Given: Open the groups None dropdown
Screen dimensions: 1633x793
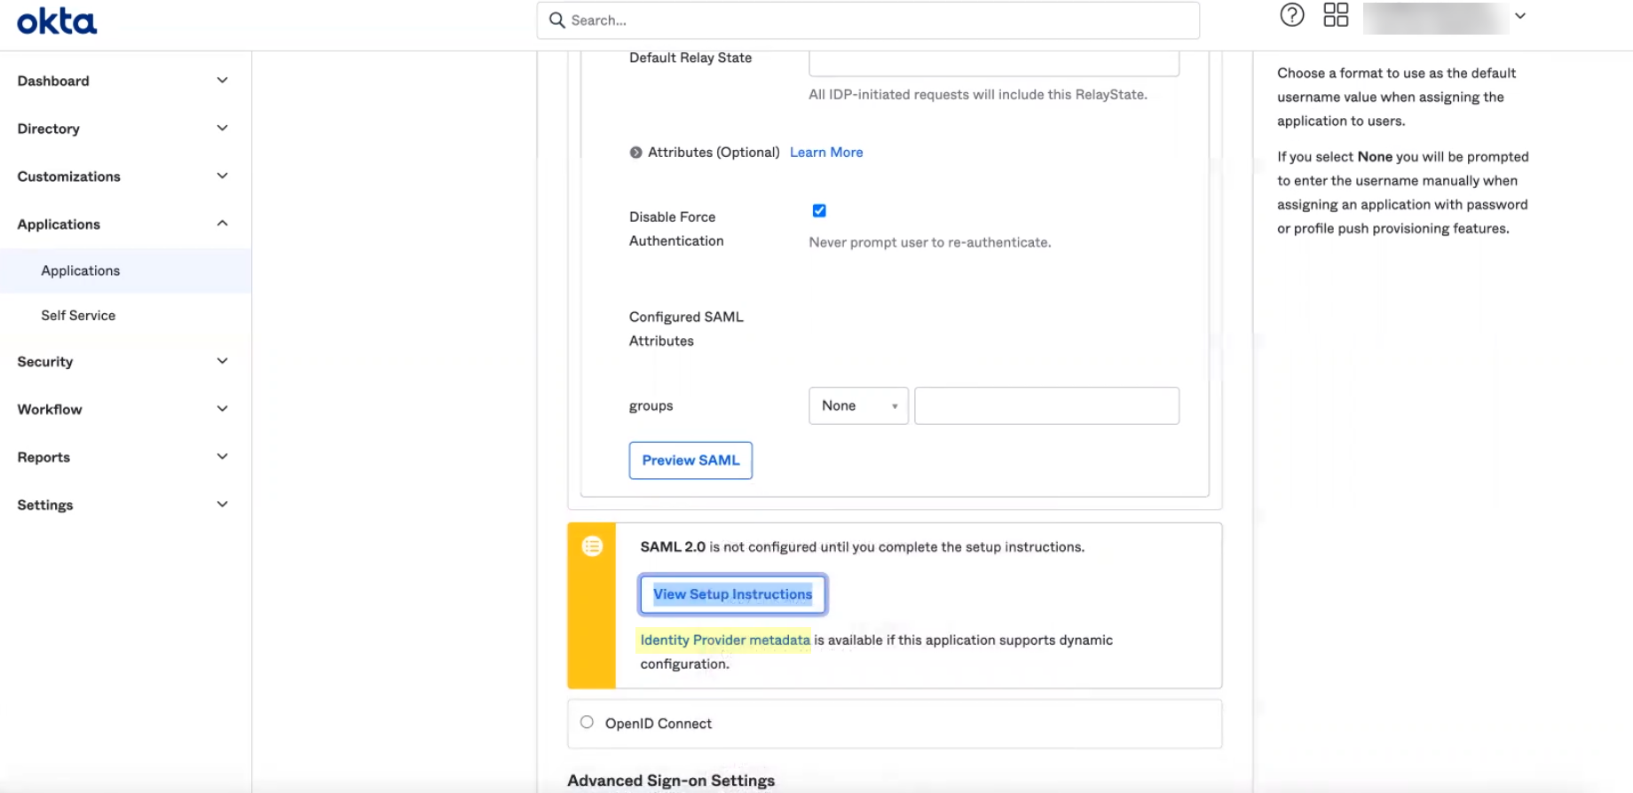Looking at the screenshot, I should (x=857, y=406).
